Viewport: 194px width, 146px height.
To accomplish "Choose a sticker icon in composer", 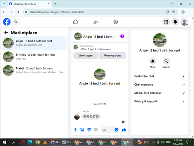I will click(89, 130).
